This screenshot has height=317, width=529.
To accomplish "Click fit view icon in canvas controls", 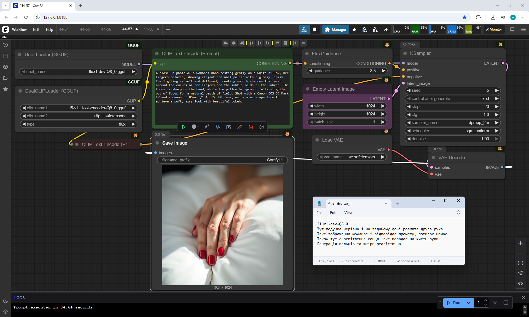I will tap(520, 263).
